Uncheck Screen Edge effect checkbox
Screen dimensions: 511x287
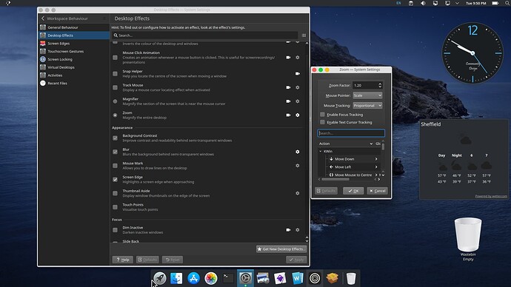115,180
